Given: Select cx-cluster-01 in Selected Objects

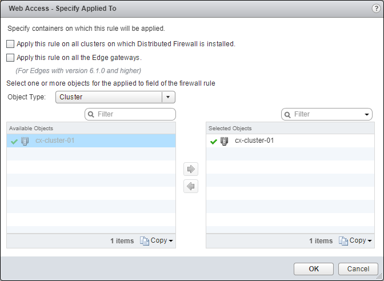Looking at the screenshot, I should (x=254, y=140).
